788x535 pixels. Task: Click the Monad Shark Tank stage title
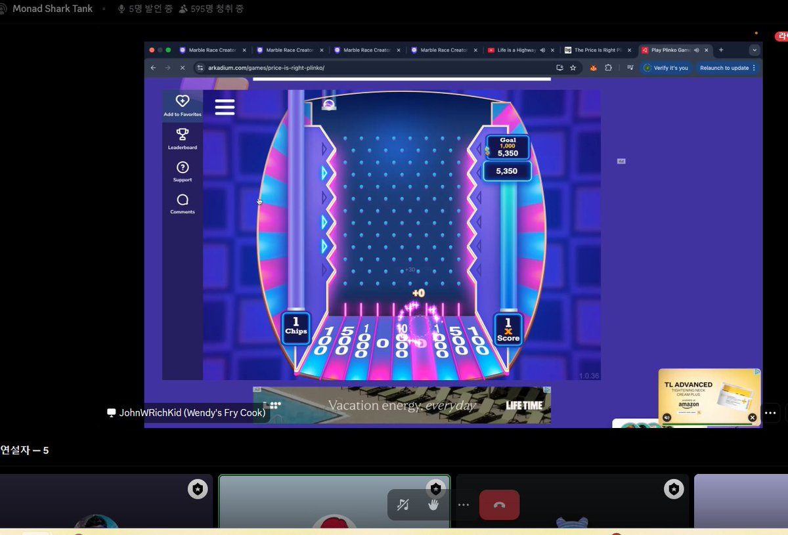[x=53, y=9]
